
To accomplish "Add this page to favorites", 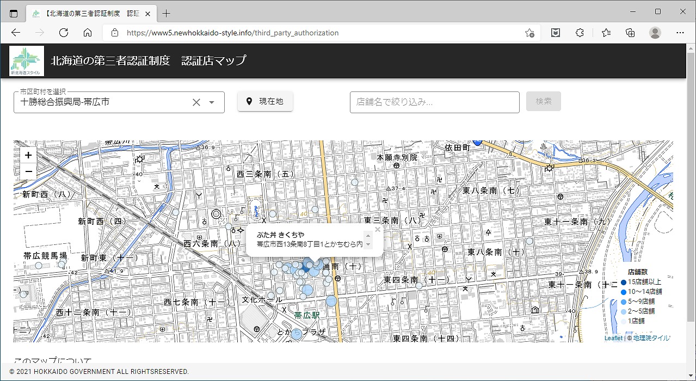I will pos(529,33).
